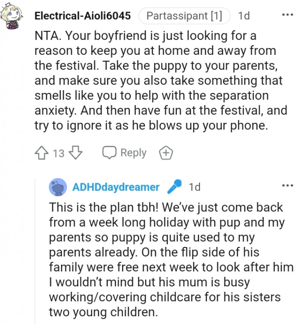Click the Partassipant [1] flair badge
The image size is (299, 324).
click(x=184, y=16)
